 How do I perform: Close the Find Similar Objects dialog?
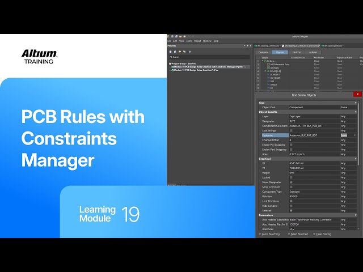point(357,94)
